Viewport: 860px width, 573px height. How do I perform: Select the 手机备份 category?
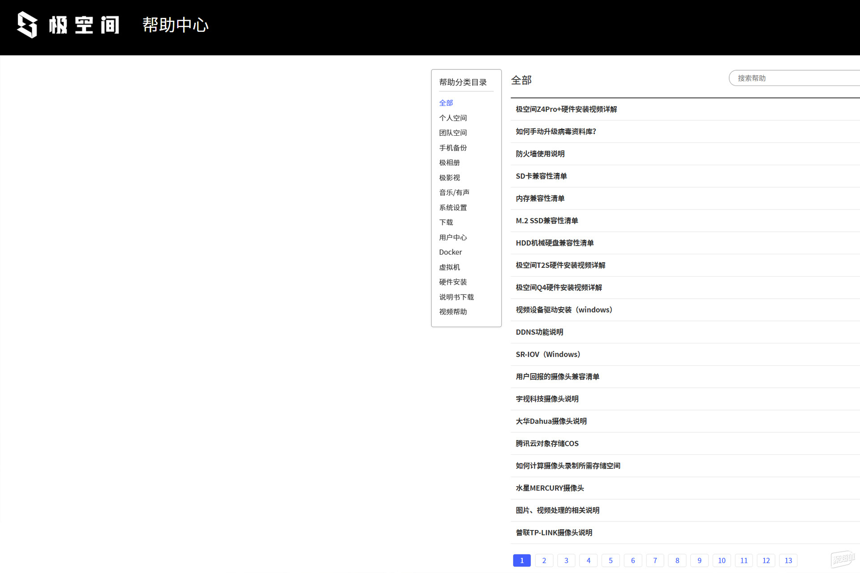[x=453, y=148]
